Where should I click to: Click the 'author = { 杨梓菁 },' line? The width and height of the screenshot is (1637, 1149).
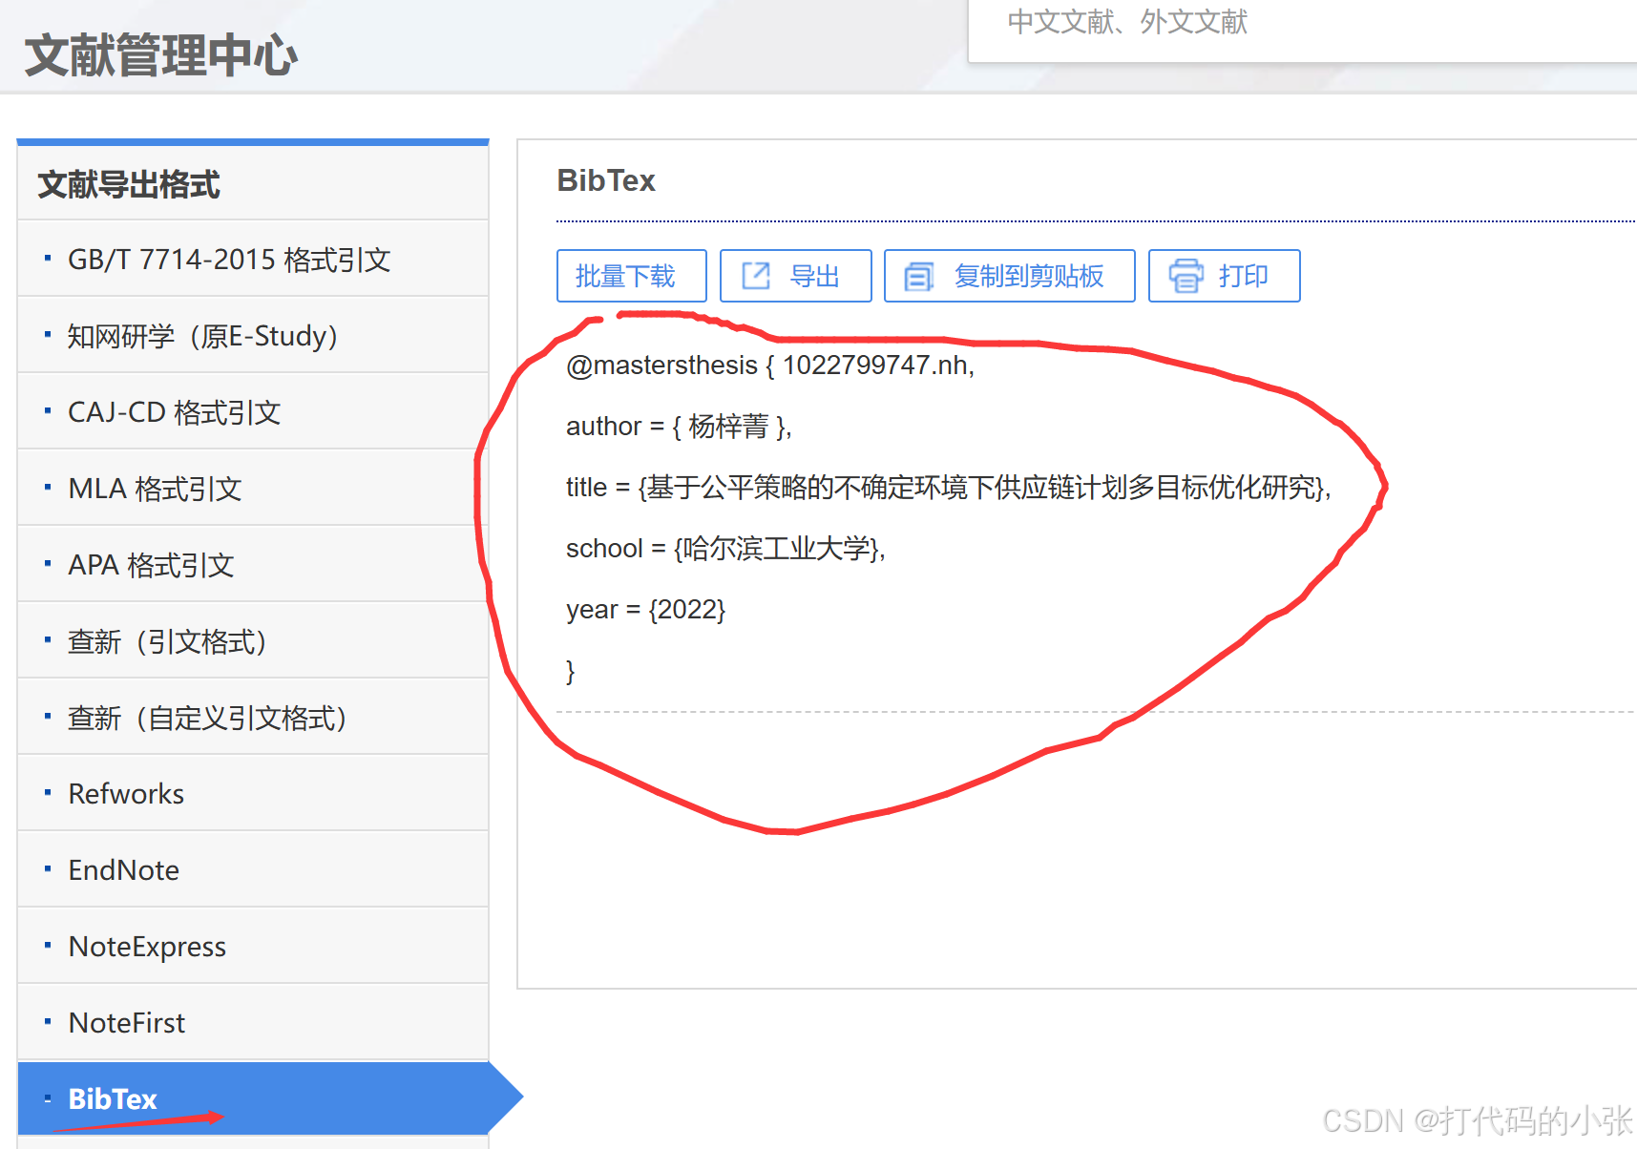point(679,427)
